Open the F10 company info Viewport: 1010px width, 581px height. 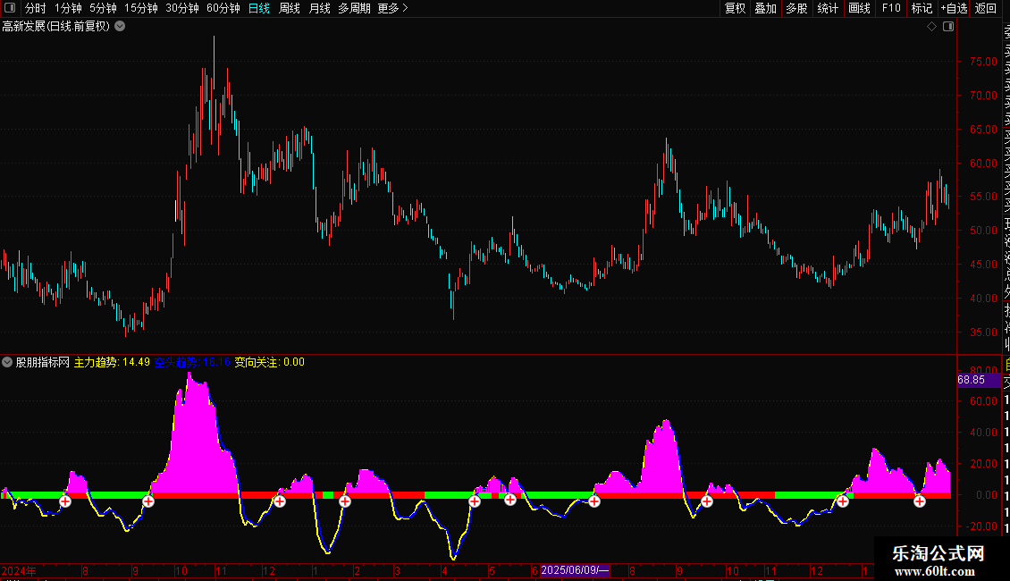pos(891,8)
